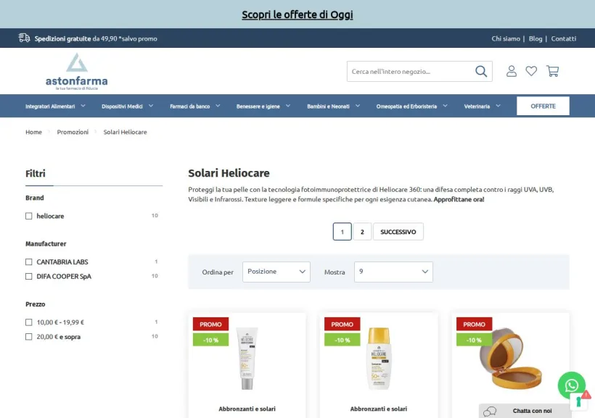Go to page 2 of results
595x418 pixels.
coord(362,232)
